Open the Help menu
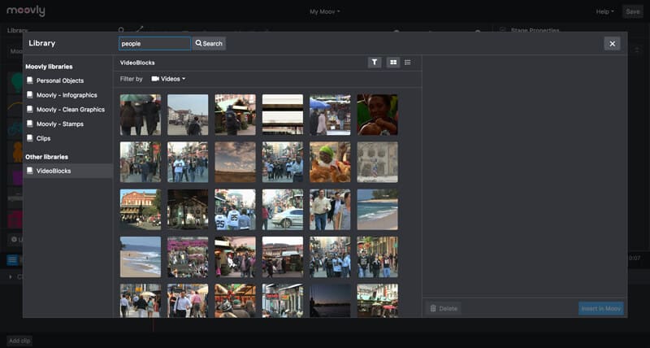The image size is (650, 348). coord(604,11)
